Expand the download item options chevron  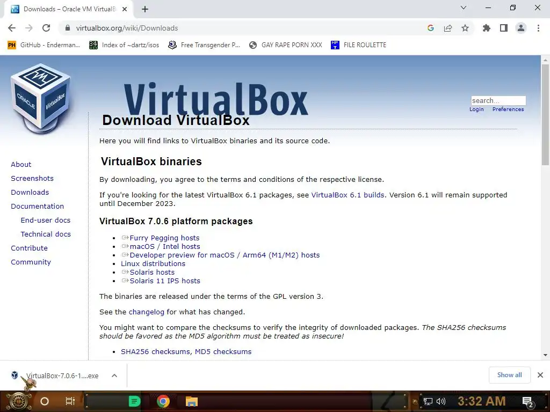(114, 376)
